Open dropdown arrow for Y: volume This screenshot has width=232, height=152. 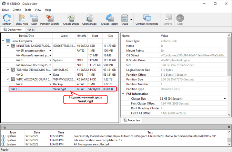click(x=50, y=84)
